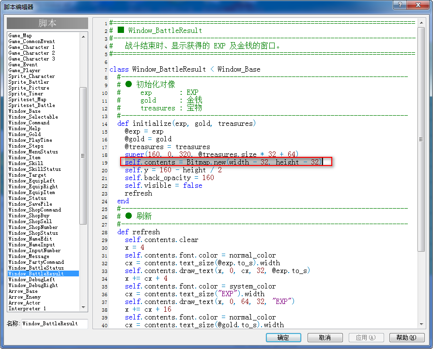Select Window_PartyCommand script
The height and width of the screenshot is (349, 433).
(36, 261)
